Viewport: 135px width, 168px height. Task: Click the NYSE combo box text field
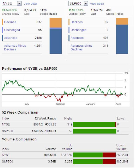click(10, 3)
